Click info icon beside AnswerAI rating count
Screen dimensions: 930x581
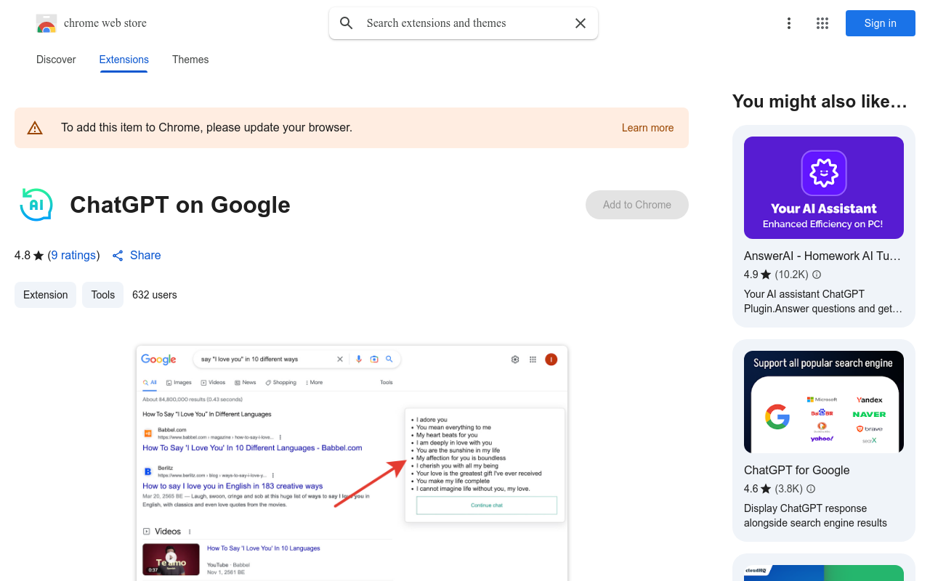817,275
